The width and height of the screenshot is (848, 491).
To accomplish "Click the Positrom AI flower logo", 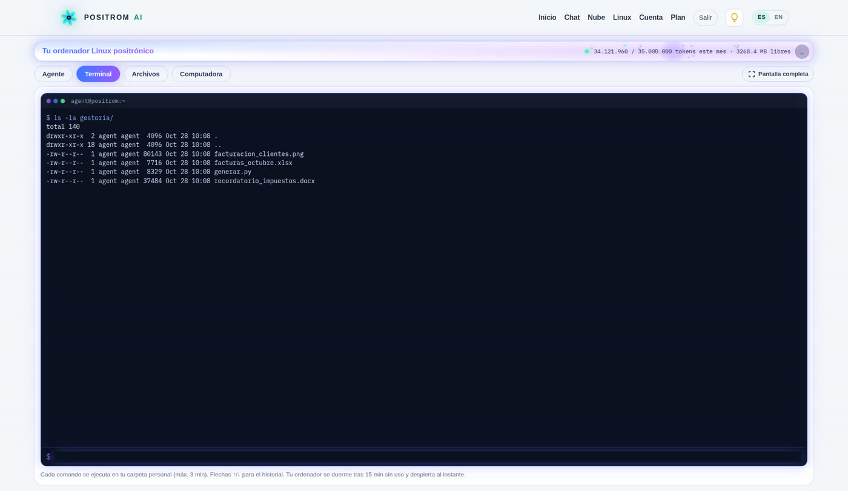I will click(x=68, y=18).
